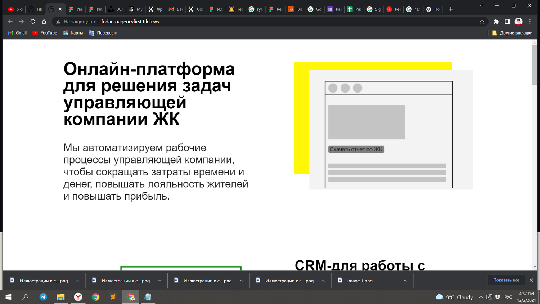
Task: Close the active Tilda tab
Action: pyautogui.click(x=60, y=9)
